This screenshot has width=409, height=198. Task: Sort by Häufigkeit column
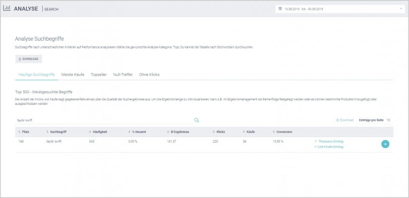coord(98,132)
